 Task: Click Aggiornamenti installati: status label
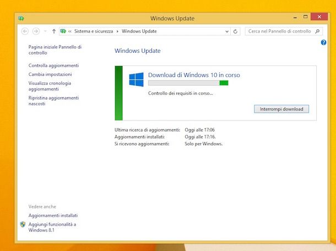(139, 137)
